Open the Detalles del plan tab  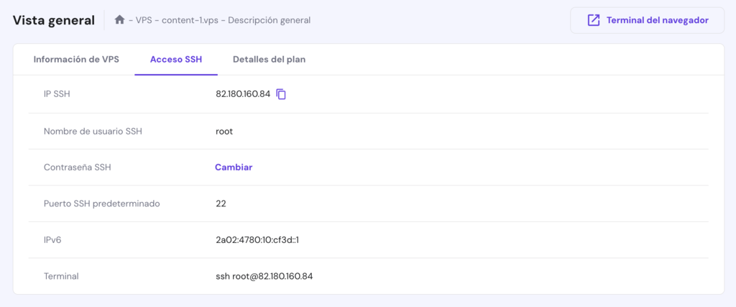tap(270, 60)
